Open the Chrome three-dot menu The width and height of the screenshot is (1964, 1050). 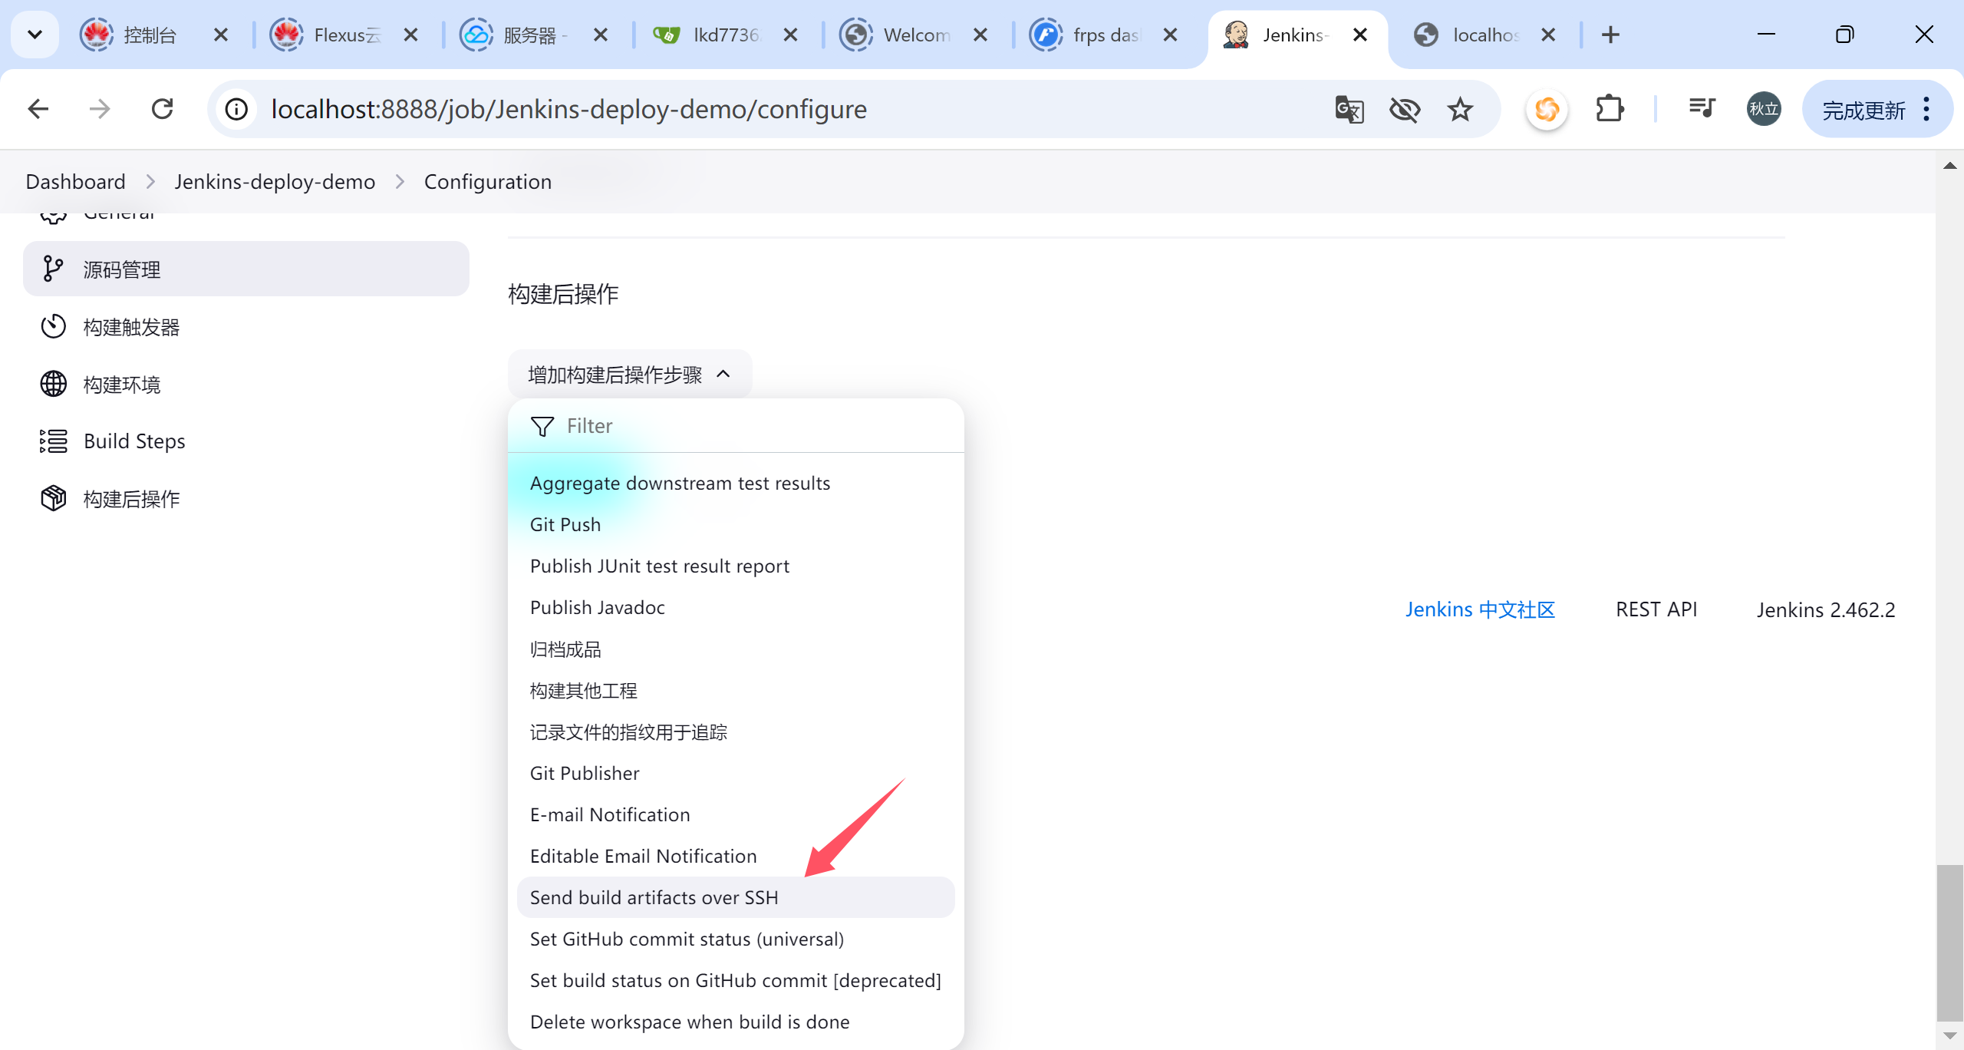(x=1926, y=110)
